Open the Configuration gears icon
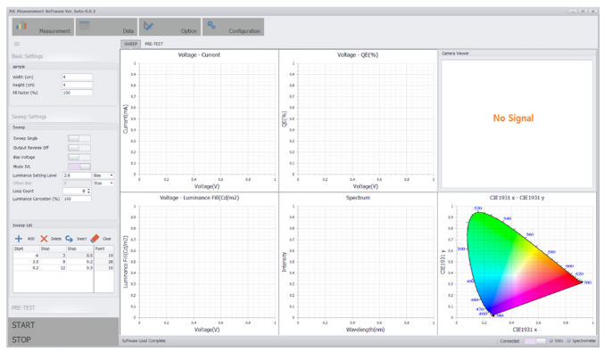 pos(211,25)
